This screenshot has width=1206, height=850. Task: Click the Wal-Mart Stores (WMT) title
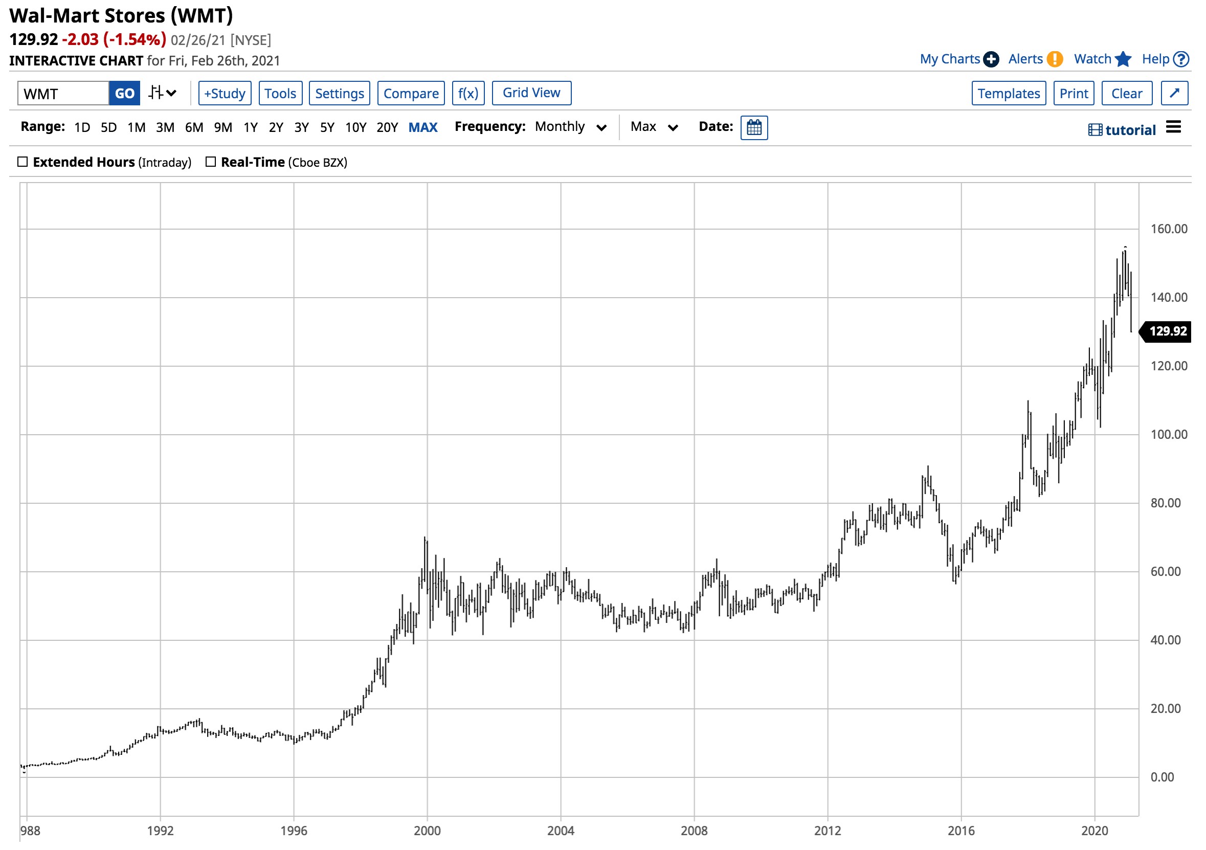[121, 15]
